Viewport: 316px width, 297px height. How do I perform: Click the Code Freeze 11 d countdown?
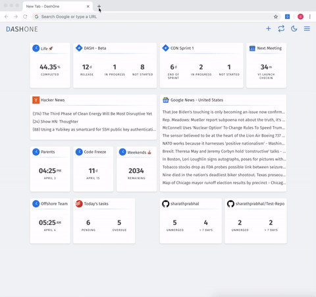[x=93, y=171]
